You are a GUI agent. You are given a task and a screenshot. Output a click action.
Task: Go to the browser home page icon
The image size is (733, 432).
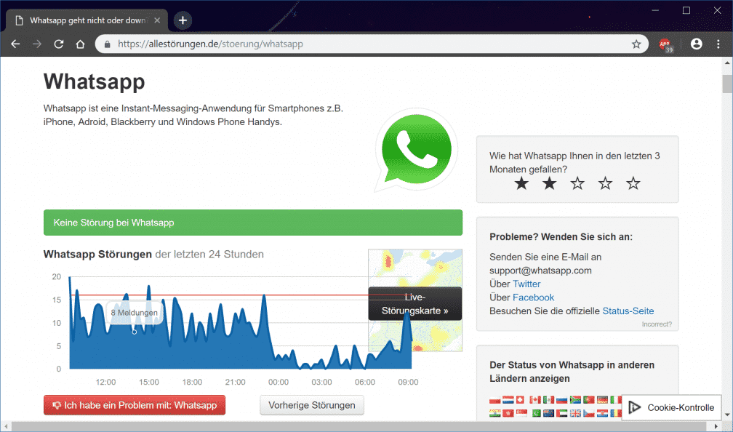pos(81,44)
